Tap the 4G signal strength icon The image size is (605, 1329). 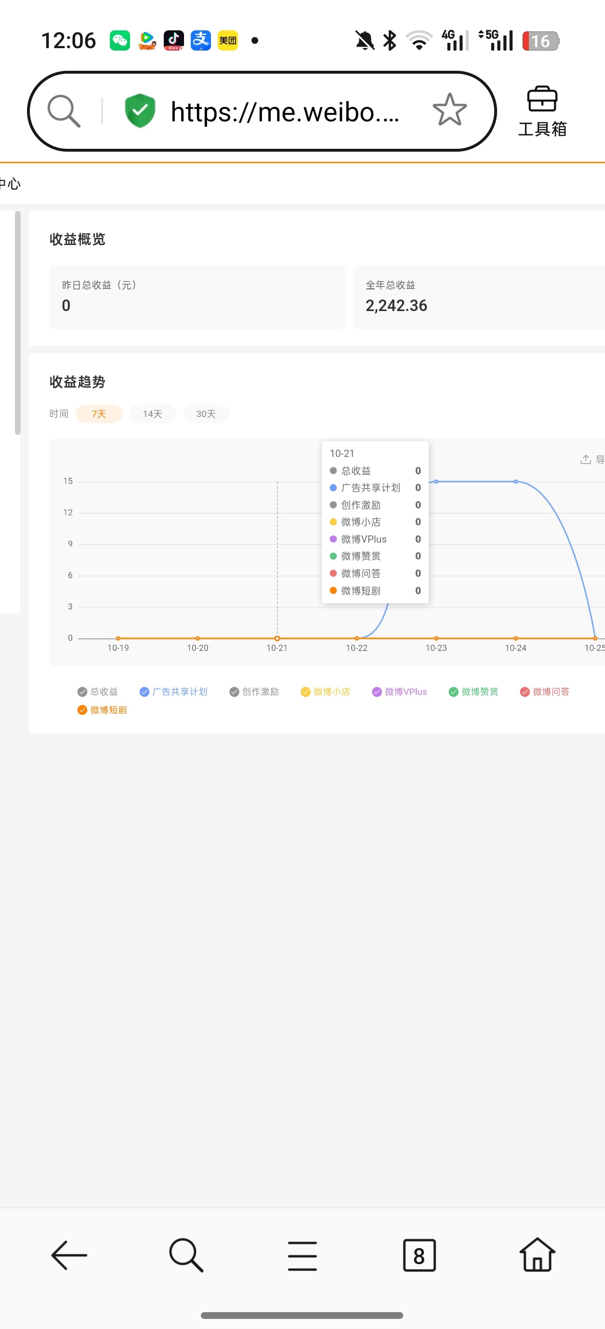pos(455,40)
